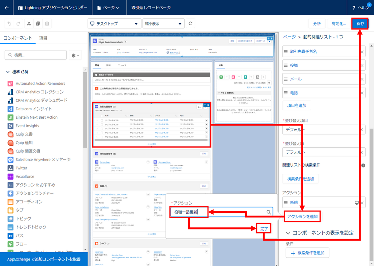Screen dimensions: 374x266
Task: Tick the checkbox on table row 1
Action: tap(102, 120)
